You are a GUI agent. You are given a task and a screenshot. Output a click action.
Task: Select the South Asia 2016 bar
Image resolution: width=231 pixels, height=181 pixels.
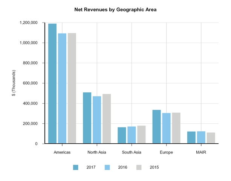[132, 135]
